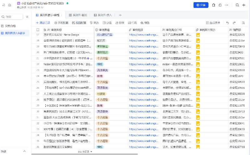Open 字段配置 field settings
The height and width of the screenshot is (155, 250).
pyautogui.click(x=61, y=23)
